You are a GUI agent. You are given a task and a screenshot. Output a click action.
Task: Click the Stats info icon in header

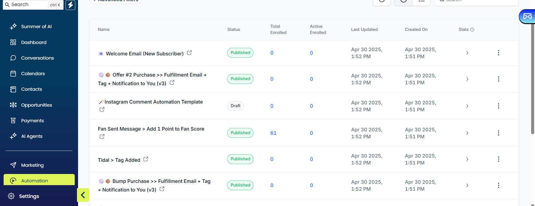click(472, 30)
